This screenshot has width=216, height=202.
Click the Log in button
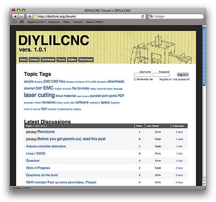[183, 75]
